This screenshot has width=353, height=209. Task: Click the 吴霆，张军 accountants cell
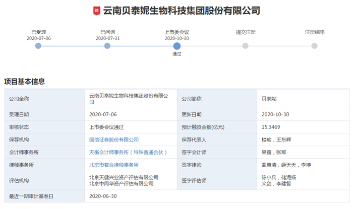(x=303, y=152)
